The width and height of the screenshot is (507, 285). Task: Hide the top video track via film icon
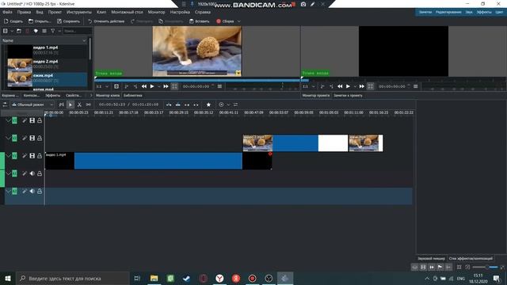[32, 120]
